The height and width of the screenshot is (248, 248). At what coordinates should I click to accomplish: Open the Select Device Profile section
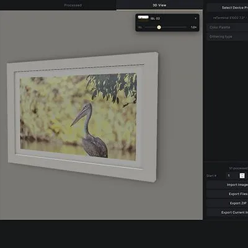(x=228, y=7)
